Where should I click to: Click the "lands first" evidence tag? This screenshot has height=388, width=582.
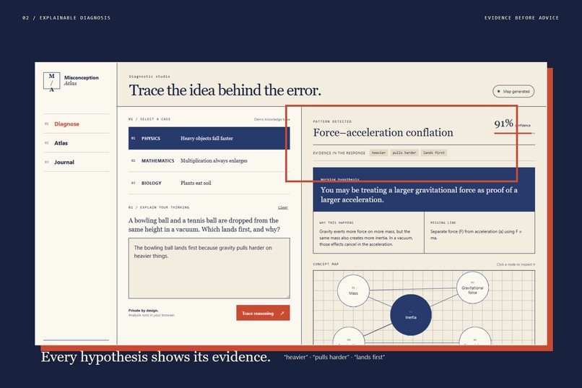click(x=433, y=152)
